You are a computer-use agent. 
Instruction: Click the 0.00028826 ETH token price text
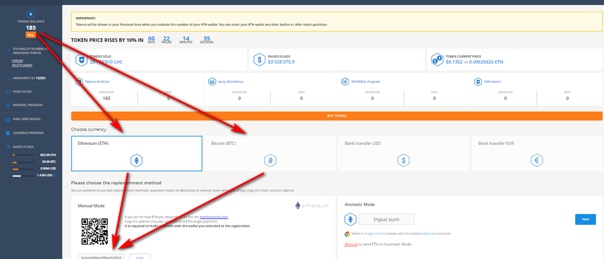[486, 62]
